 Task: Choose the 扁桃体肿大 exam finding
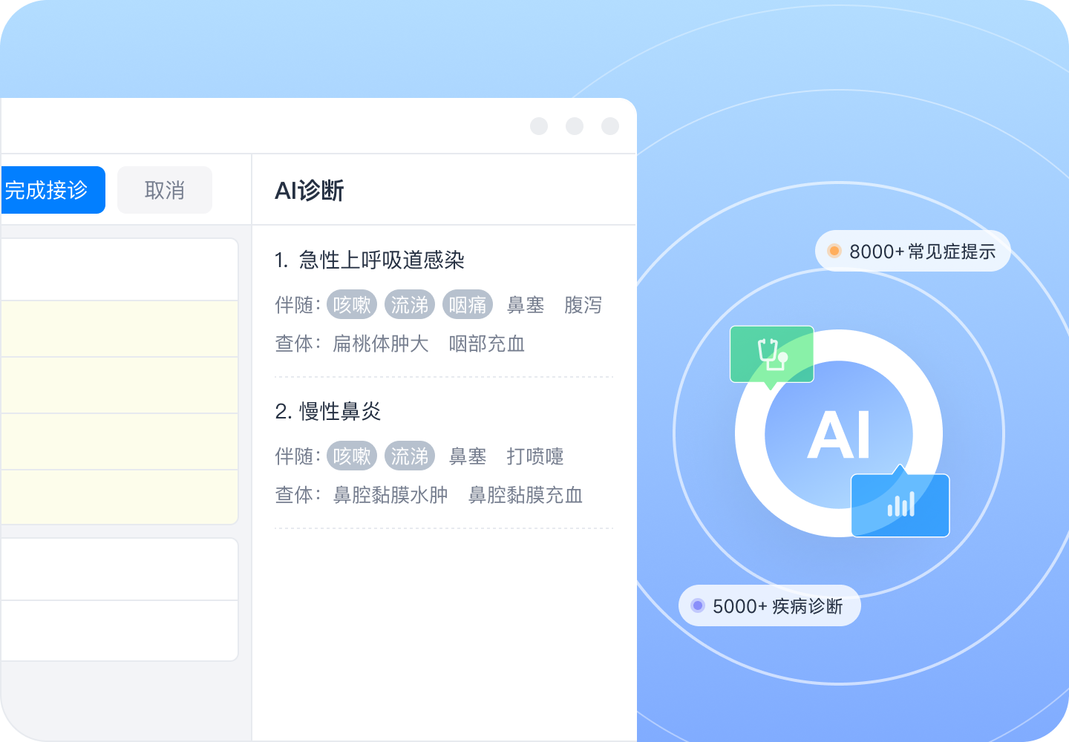[x=381, y=344]
